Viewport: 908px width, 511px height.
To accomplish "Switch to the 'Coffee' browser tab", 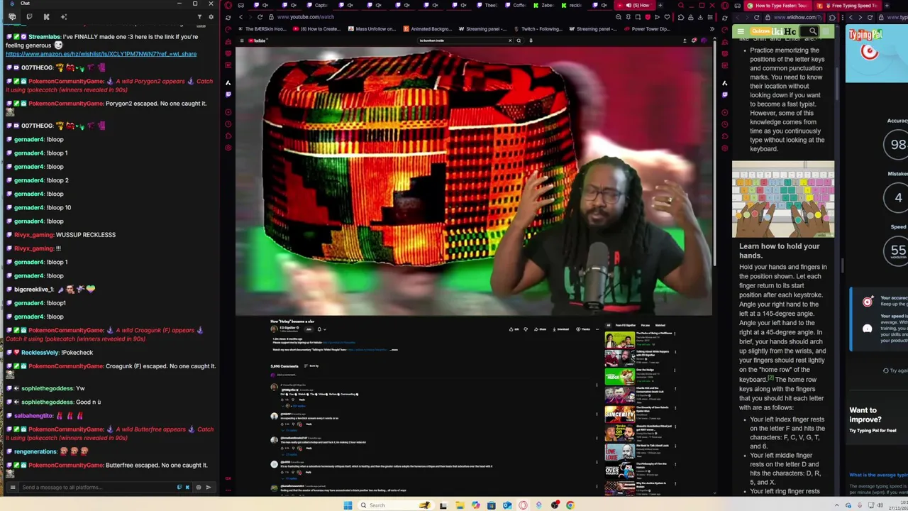I will (516, 6).
